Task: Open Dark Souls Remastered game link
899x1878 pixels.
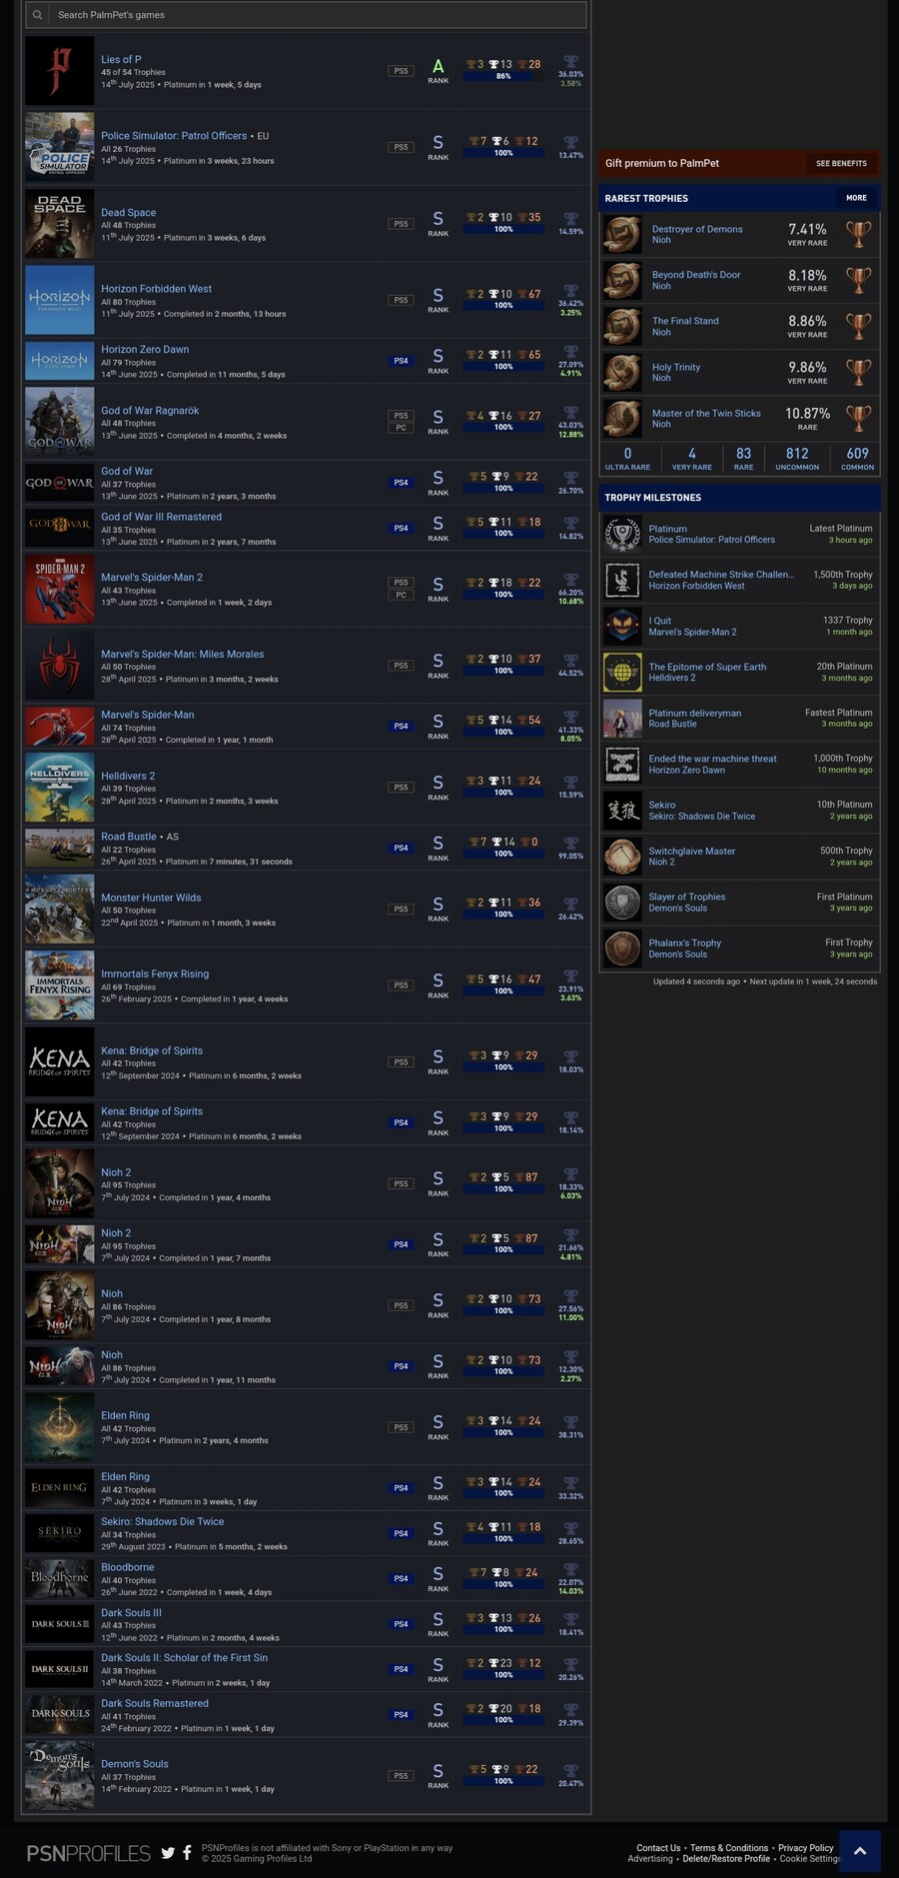Action: 155,1703
